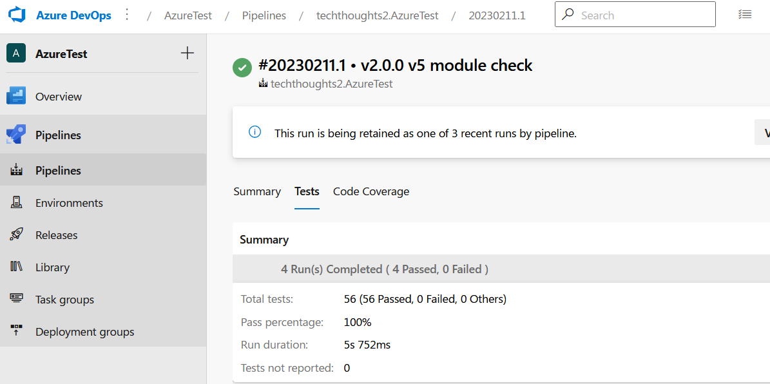Open the vertical ellipsis menu beside Azure DevOps
Viewport: 770px width, 384px height.
pos(127,15)
